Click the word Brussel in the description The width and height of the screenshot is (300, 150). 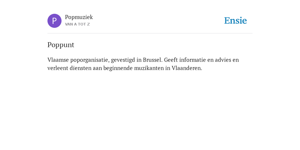pyautogui.click(x=153, y=60)
